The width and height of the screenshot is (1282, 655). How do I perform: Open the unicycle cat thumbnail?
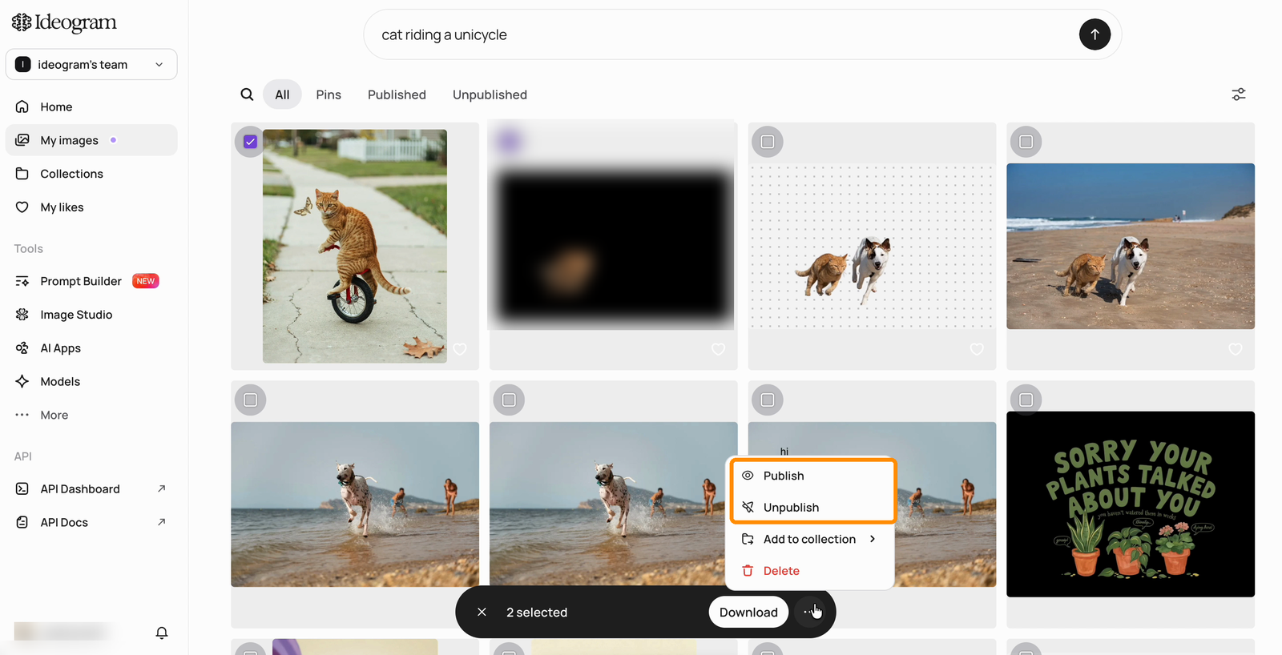coord(355,247)
